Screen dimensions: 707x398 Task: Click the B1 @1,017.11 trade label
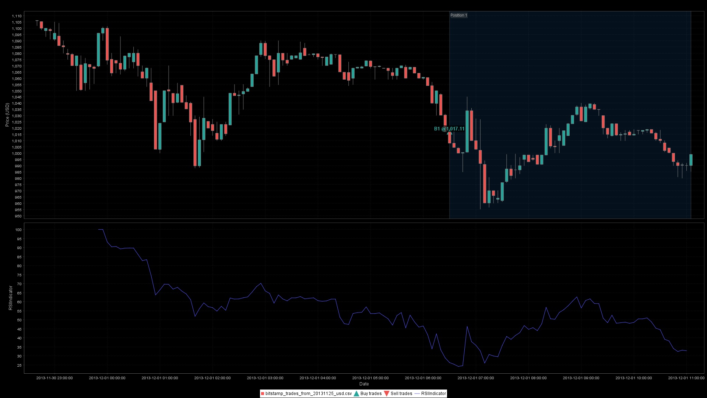[449, 129]
